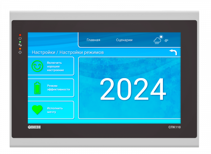Click the green battery icon
This screenshot has width=211, height=154.
37,88
